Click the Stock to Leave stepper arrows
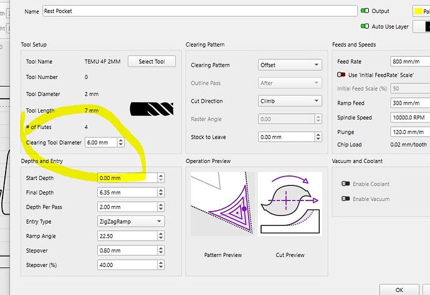 point(318,137)
